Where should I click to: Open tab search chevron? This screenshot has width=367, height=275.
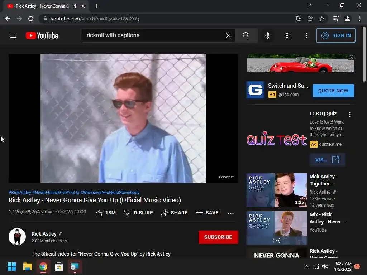coord(309,5)
